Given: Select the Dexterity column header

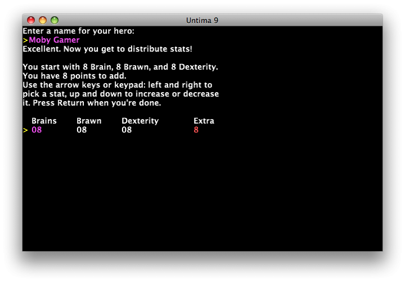Looking at the screenshot, I should click(x=140, y=121).
